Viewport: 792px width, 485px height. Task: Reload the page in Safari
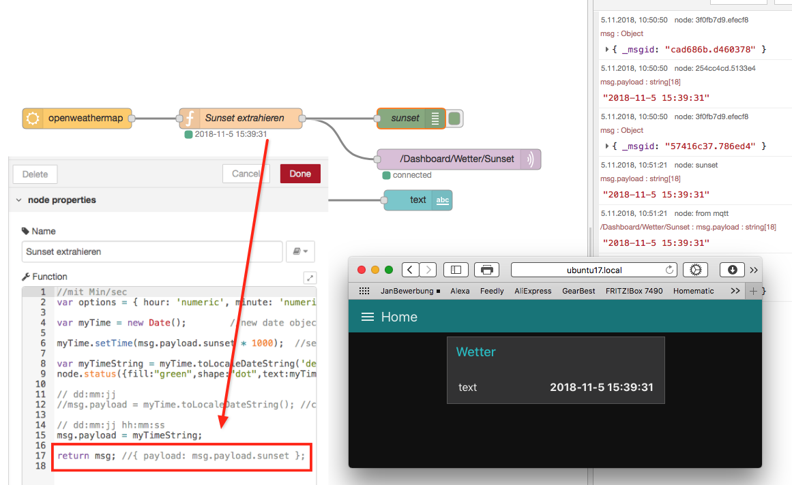coord(669,270)
